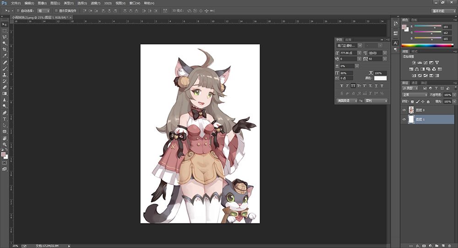Click the white text color swatch
The height and width of the screenshot is (248, 458).
coord(380,78)
